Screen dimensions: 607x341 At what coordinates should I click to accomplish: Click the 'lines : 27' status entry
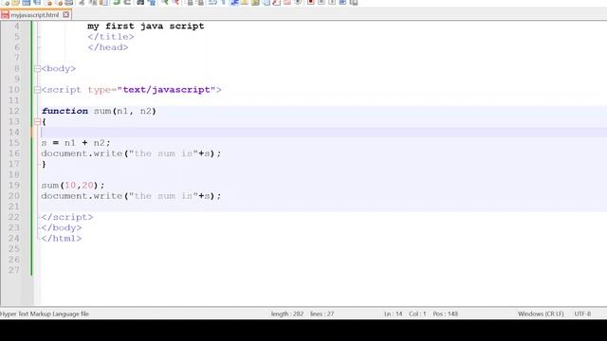(x=322, y=314)
